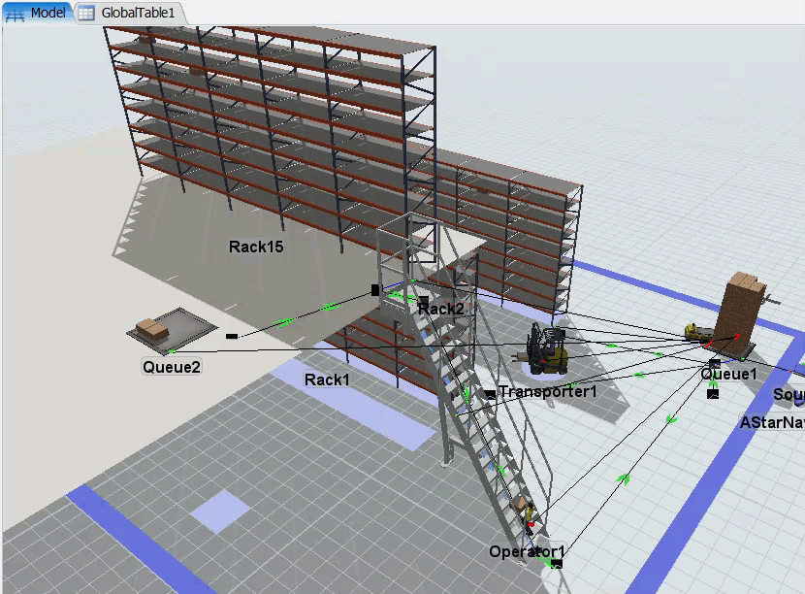Open the GlobalTable1 tab
Viewport: 805px width, 594px height.
[138, 13]
